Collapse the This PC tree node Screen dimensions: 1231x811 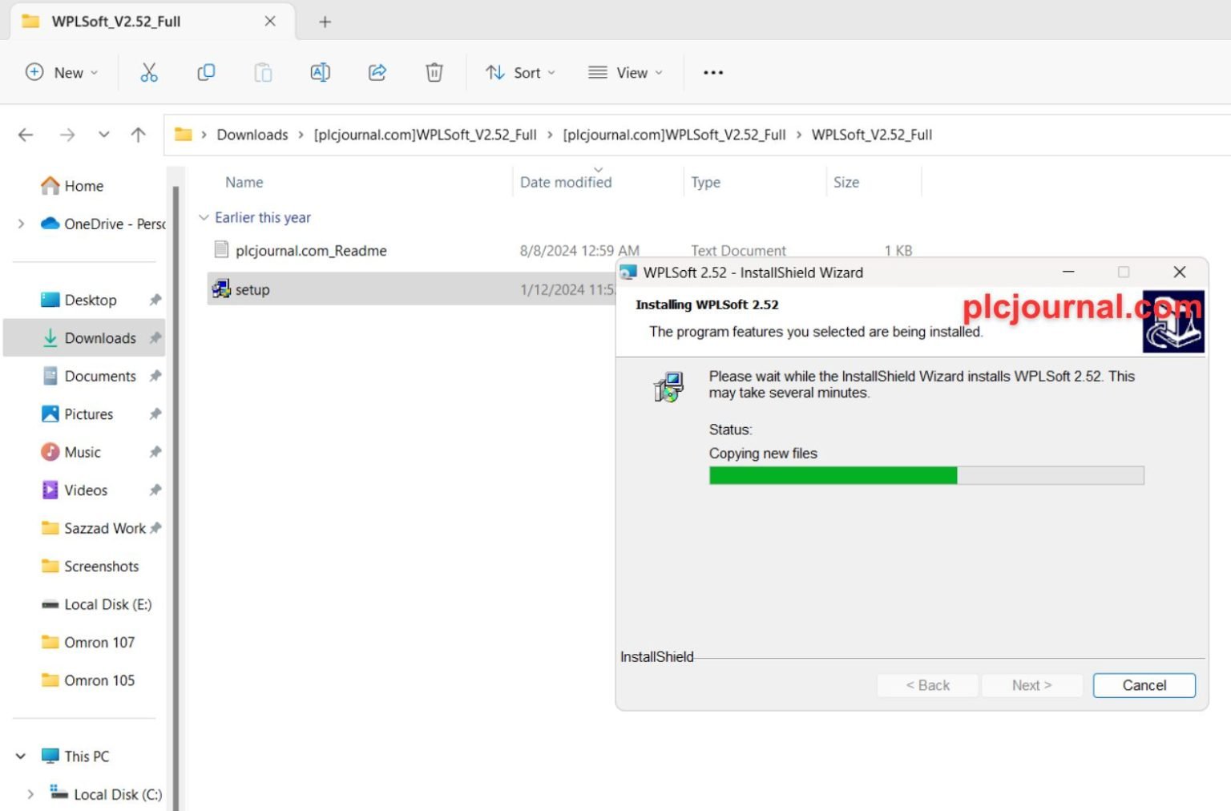pyautogui.click(x=21, y=757)
